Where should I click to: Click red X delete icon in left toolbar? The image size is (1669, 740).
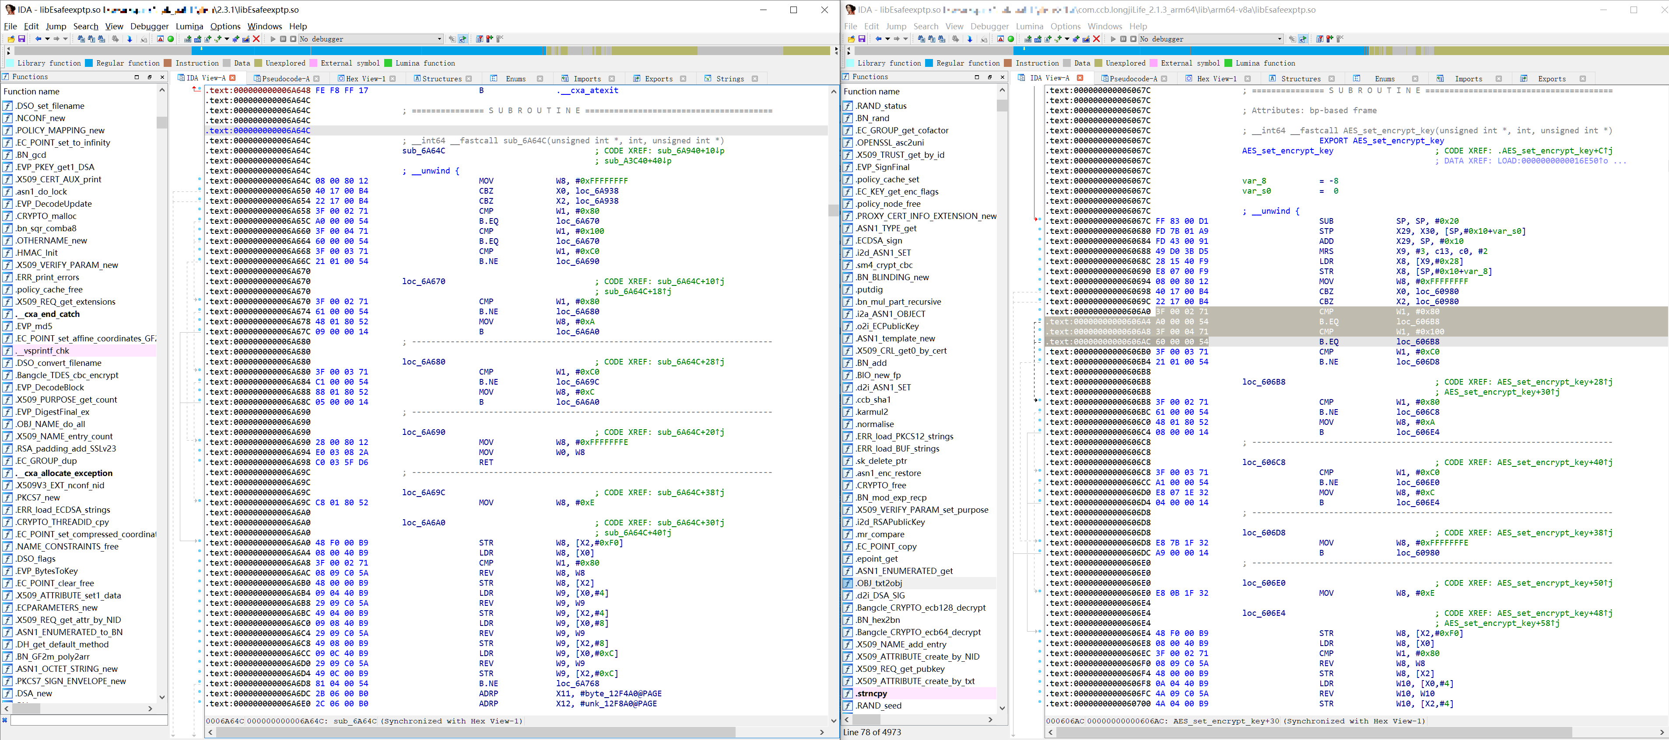[x=256, y=39]
